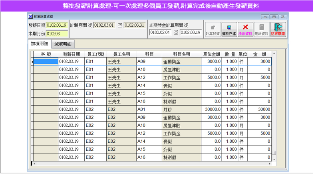Viewport: 314px width, 175px height.
Task: Save data with the 資料存檔 icon
Action: 229,29
